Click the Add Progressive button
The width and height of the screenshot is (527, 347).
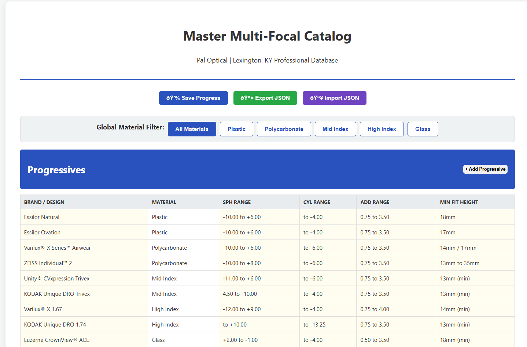coord(485,169)
